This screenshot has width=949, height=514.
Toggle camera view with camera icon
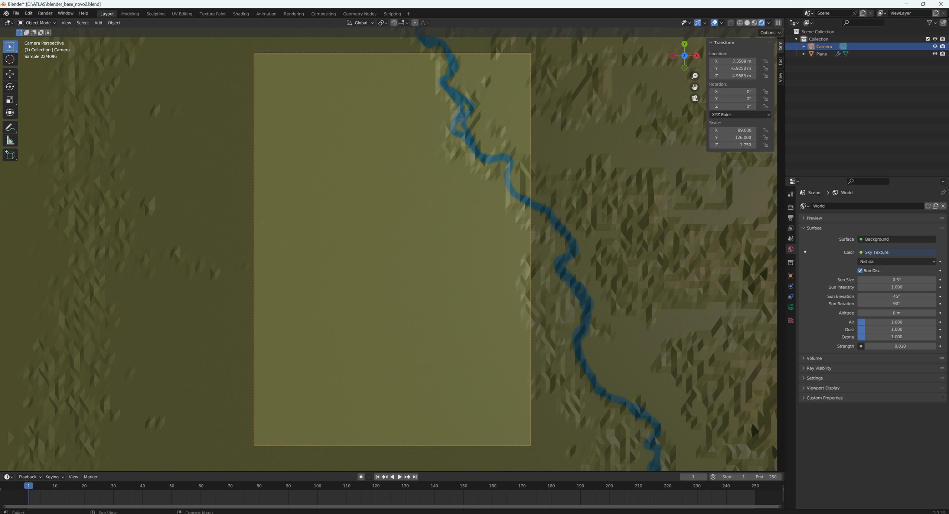click(x=694, y=98)
